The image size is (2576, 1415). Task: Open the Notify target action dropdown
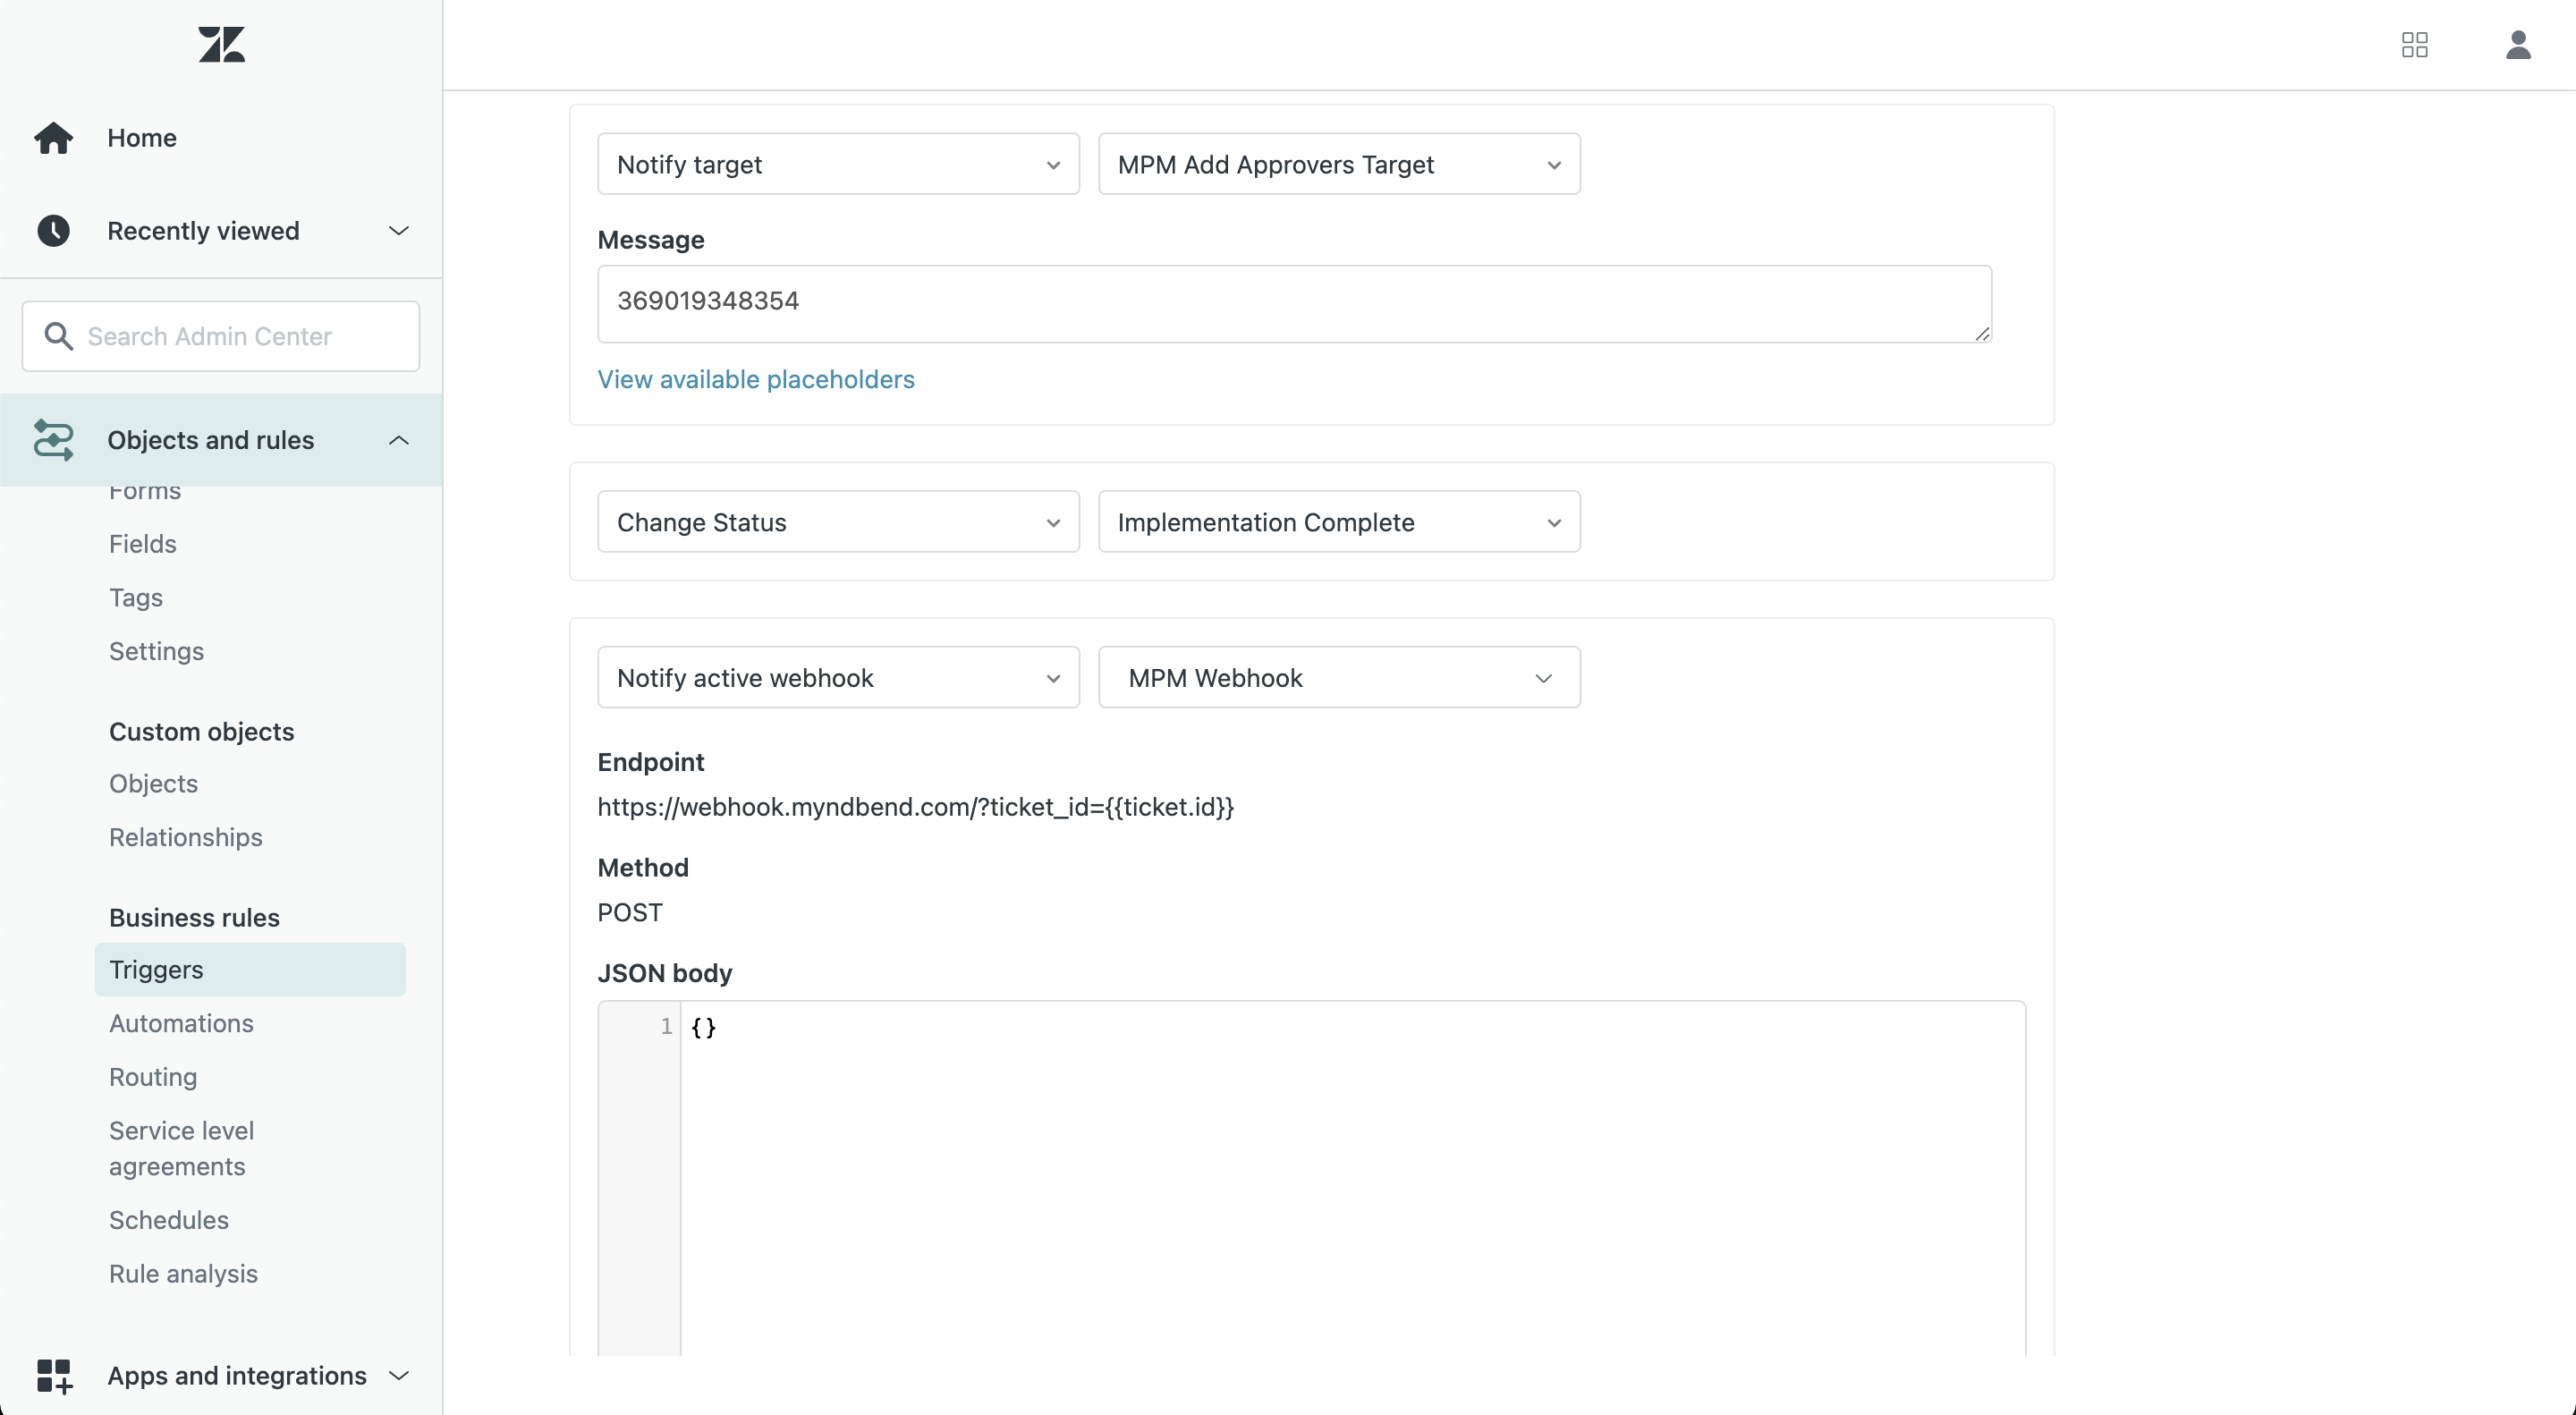(838, 164)
